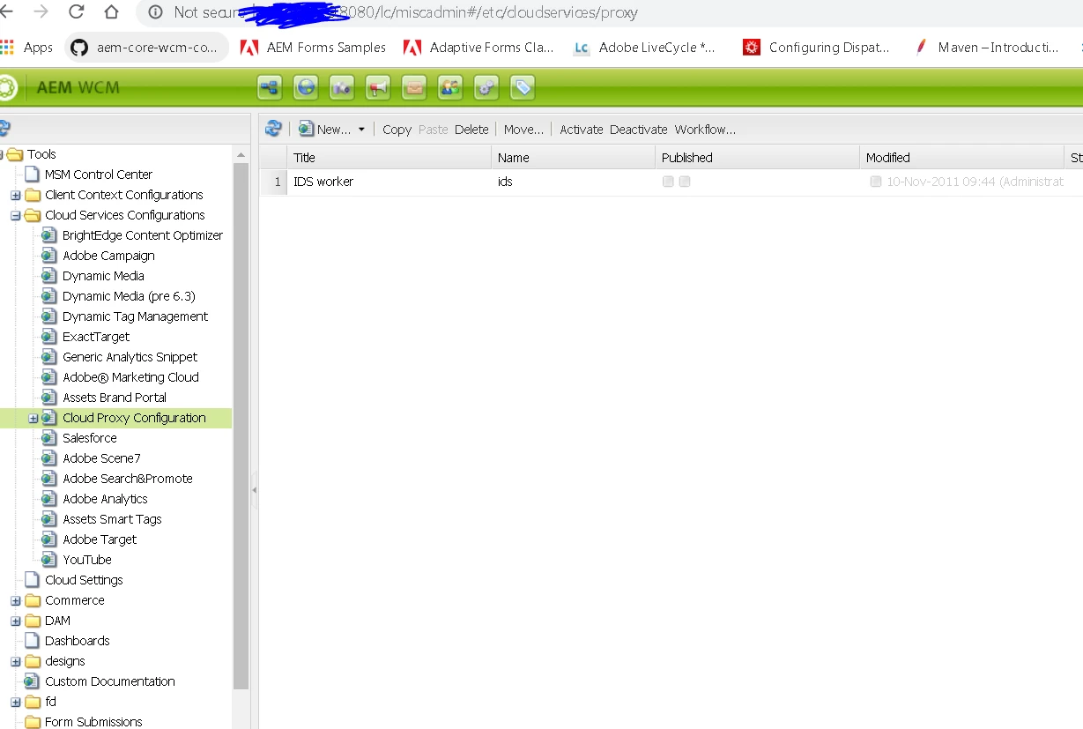Open the Users console icon
The height and width of the screenshot is (729, 1083).
[450, 88]
